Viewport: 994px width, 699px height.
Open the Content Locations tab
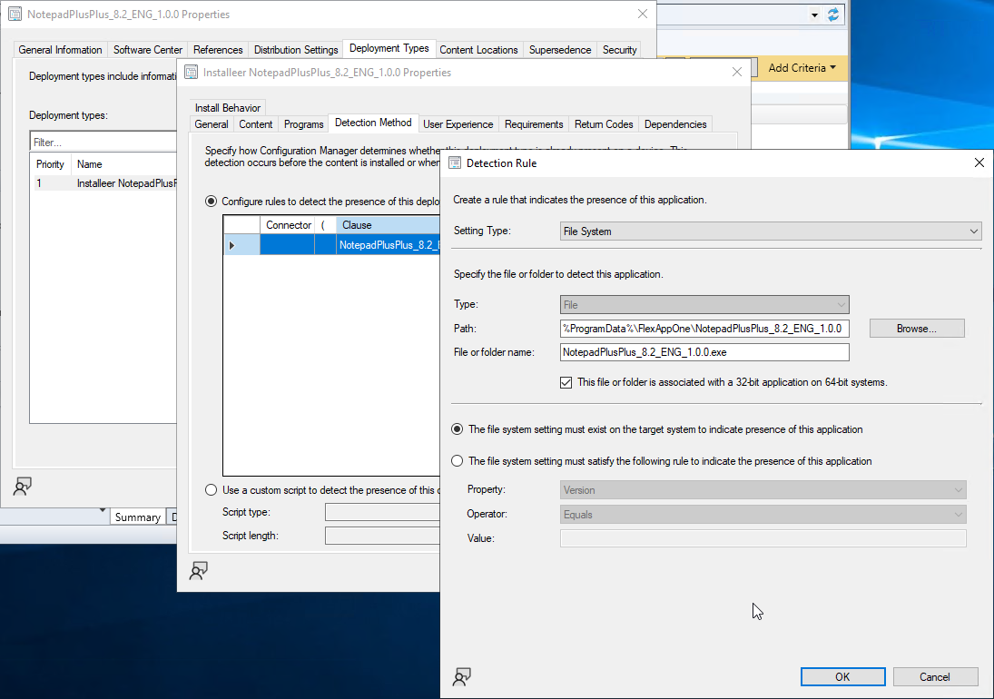point(478,50)
